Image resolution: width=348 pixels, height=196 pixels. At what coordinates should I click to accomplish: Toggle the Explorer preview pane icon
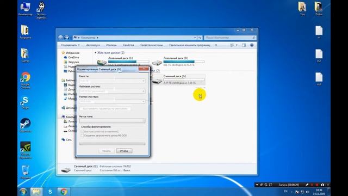[244, 45]
